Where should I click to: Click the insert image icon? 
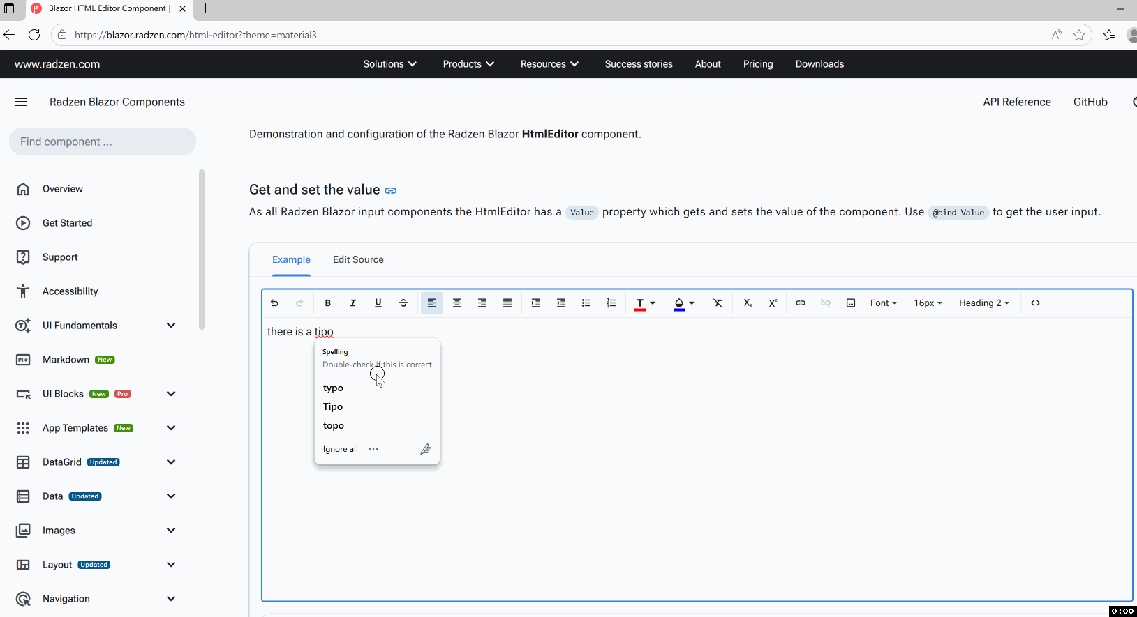(x=851, y=303)
